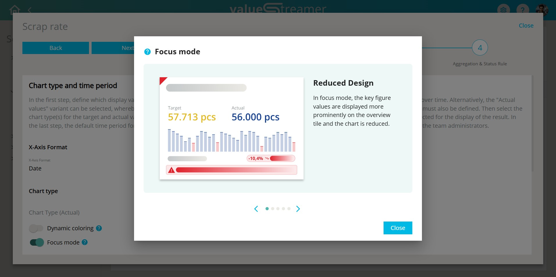Jump to second carousel dot
This screenshot has height=277, width=556.
272,208
